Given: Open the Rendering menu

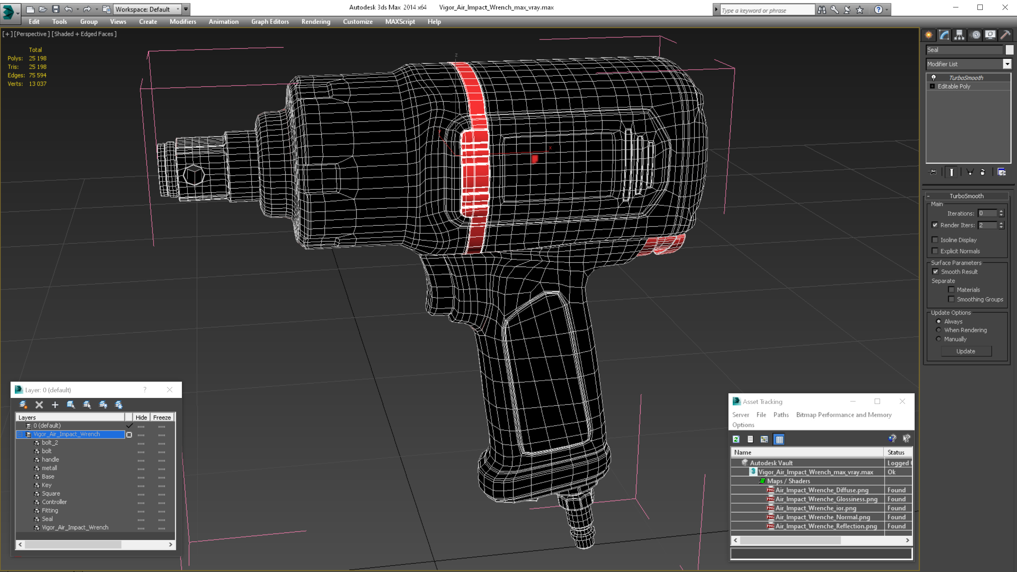Looking at the screenshot, I should pyautogui.click(x=316, y=22).
